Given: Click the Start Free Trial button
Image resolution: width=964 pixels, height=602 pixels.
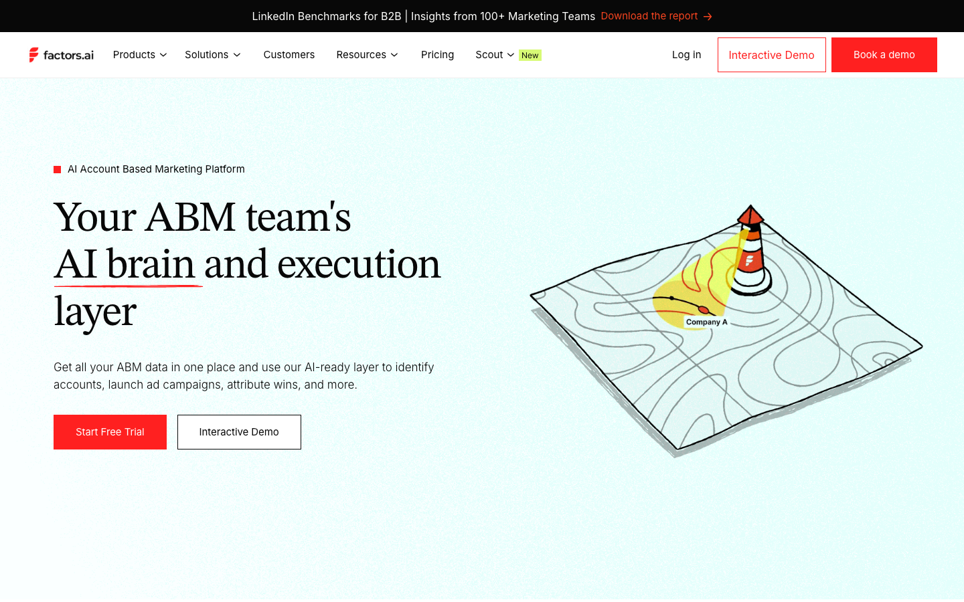Looking at the screenshot, I should (110, 432).
